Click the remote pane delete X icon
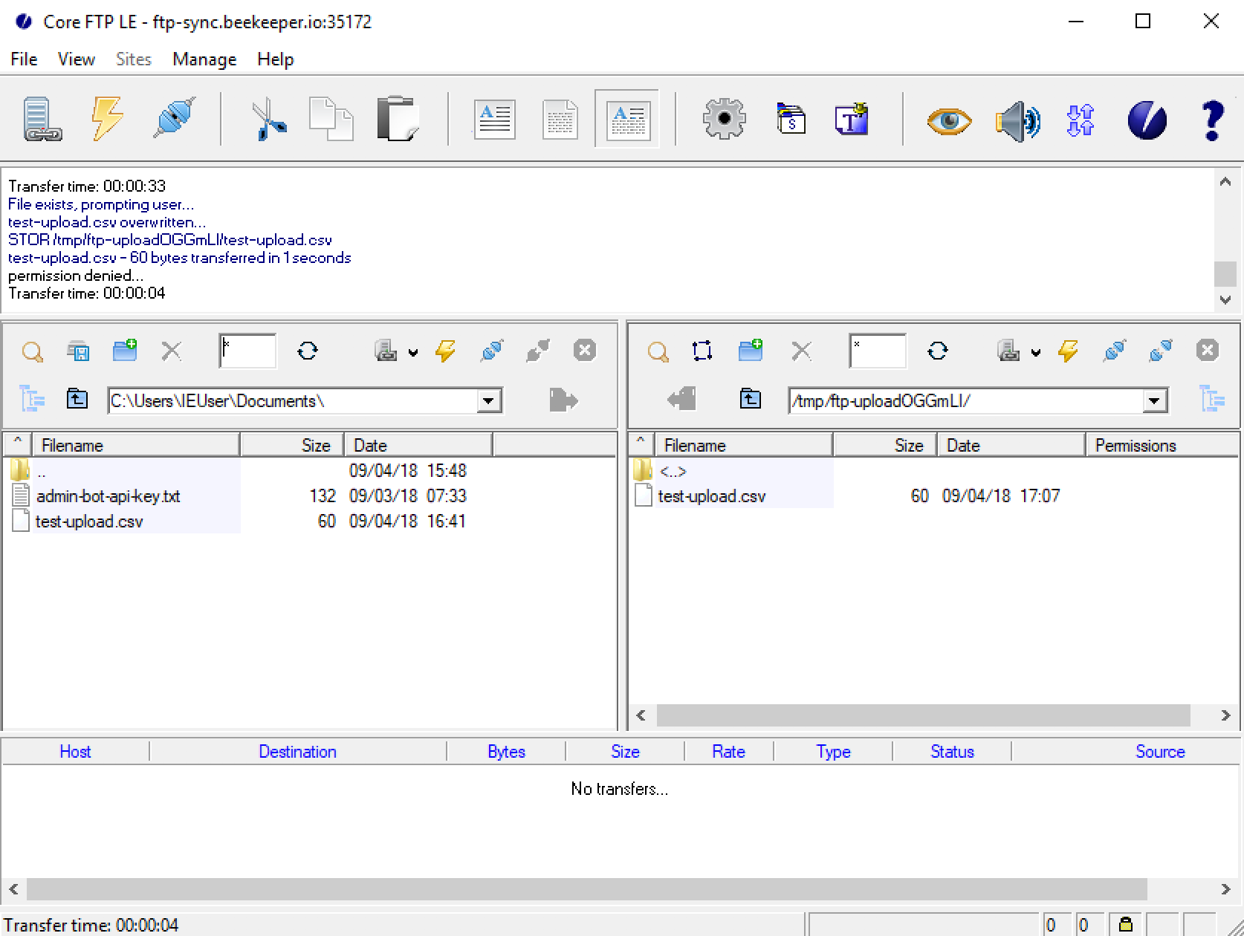Screen dimensions: 1244x936 [802, 351]
